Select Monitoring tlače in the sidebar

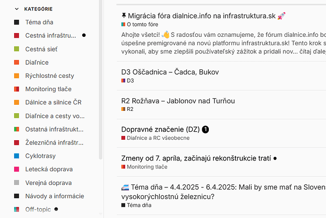[x=48, y=89]
